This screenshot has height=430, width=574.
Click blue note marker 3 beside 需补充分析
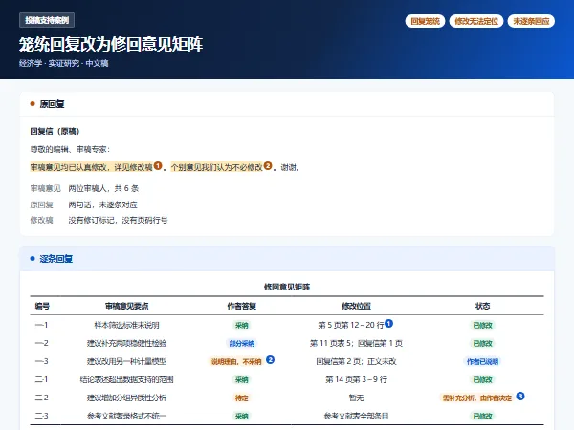520,396
